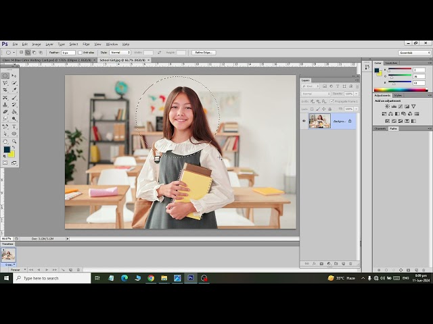Add a Brightness/Contrast adjustment
This screenshot has height=324, width=433.
coord(388,107)
